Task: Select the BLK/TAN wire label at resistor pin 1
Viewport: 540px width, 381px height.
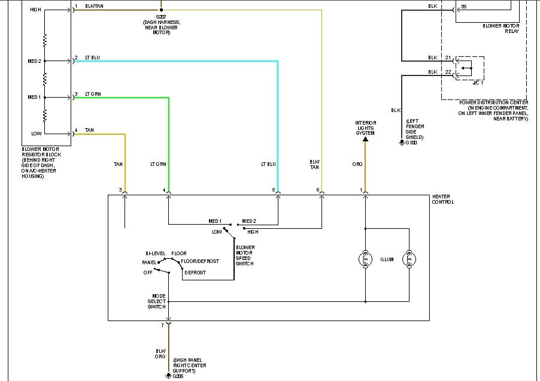Action: pos(94,6)
